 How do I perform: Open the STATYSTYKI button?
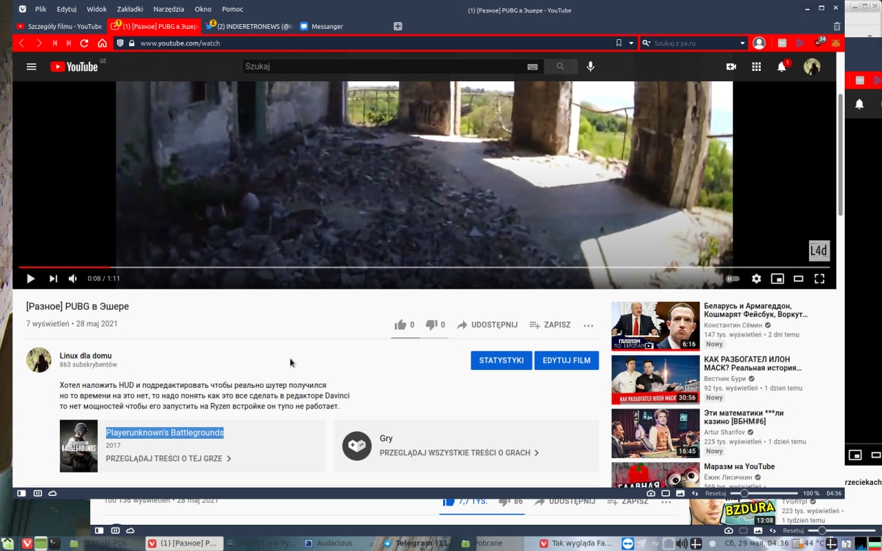coord(501,360)
